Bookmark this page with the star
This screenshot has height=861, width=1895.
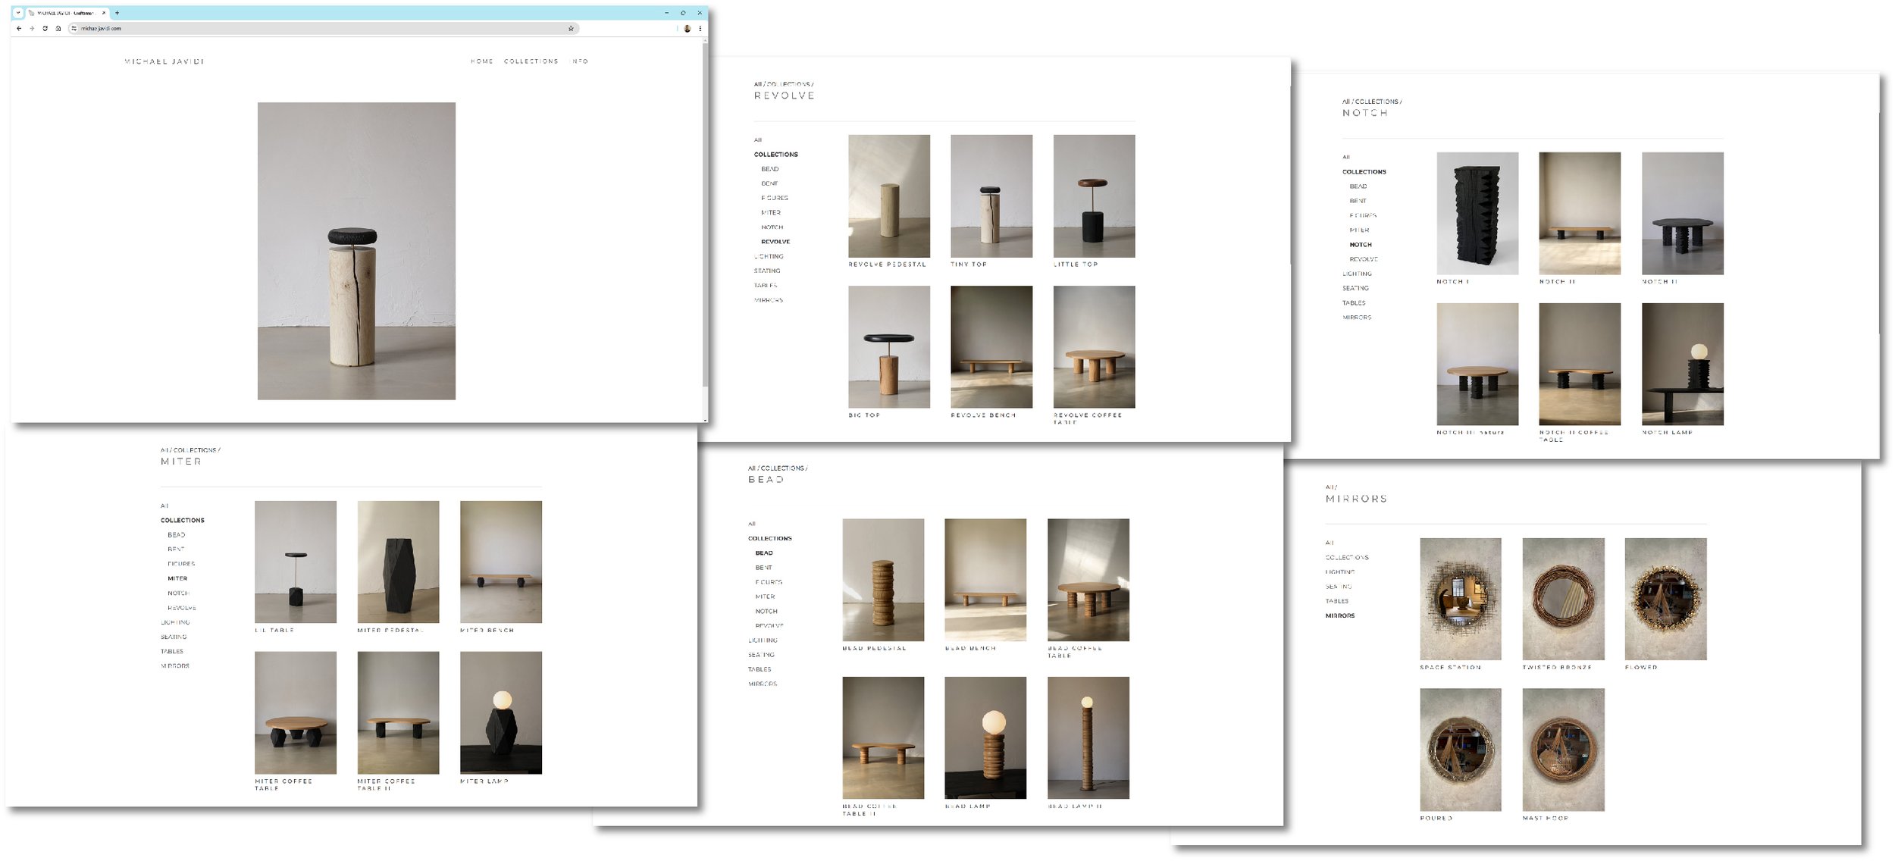pyautogui.click(x=571, y=29)
